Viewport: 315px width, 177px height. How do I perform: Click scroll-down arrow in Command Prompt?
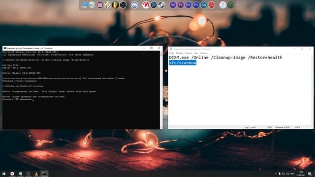[x=161, y=128]
